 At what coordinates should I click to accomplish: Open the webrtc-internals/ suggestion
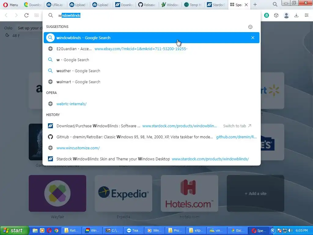(x=152, y=104)
